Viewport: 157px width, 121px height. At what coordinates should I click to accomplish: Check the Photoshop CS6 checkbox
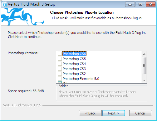[60, 54]
